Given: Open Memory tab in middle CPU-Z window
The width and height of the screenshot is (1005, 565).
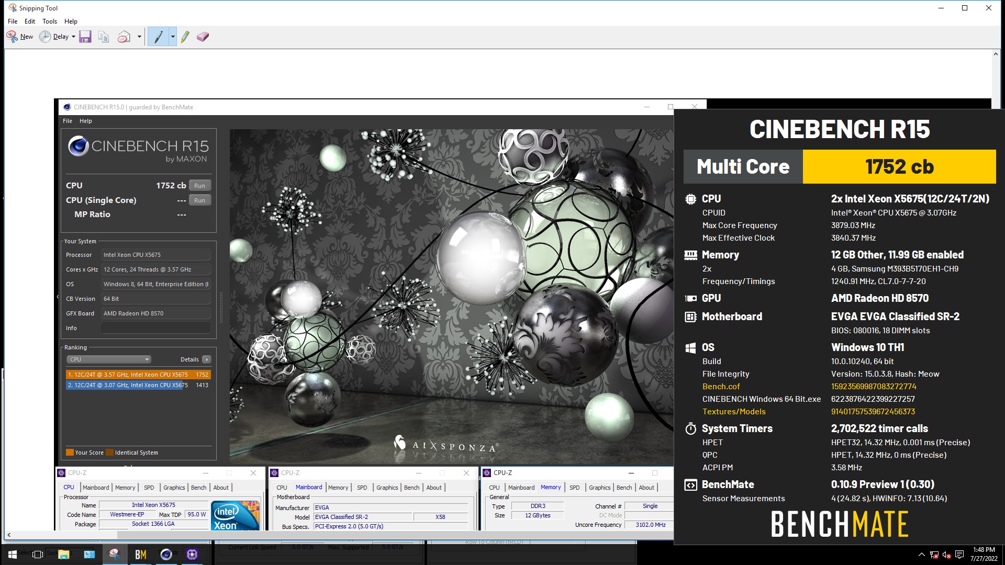Looking at the screenshot, I should [x=338, y=488].
